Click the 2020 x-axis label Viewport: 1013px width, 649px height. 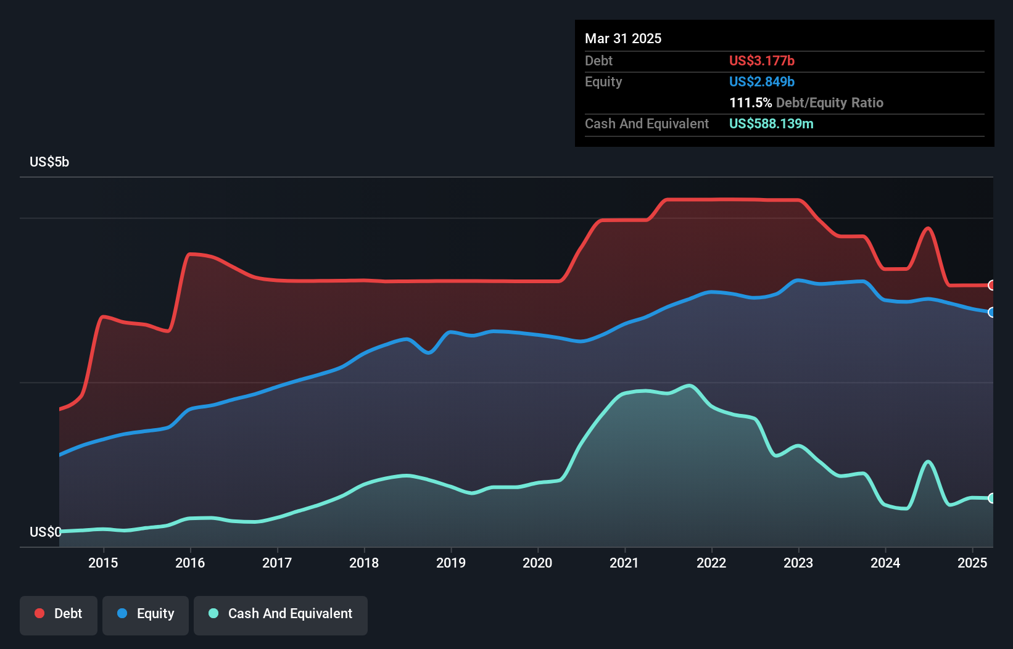click(537, 563)
